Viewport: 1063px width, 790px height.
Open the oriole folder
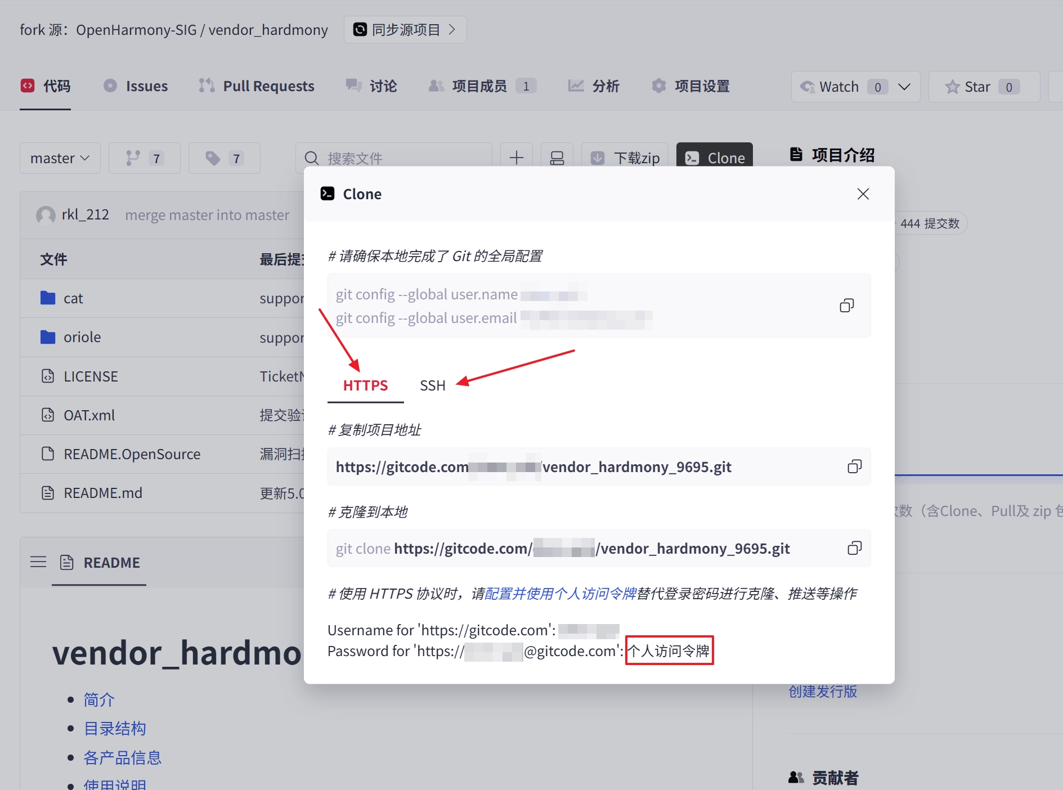82,337
